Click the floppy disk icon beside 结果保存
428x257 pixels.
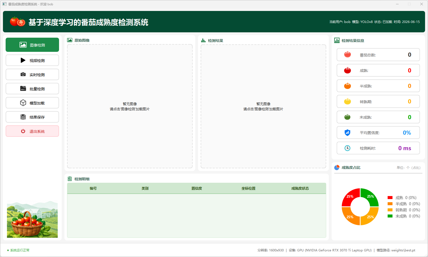23,117
